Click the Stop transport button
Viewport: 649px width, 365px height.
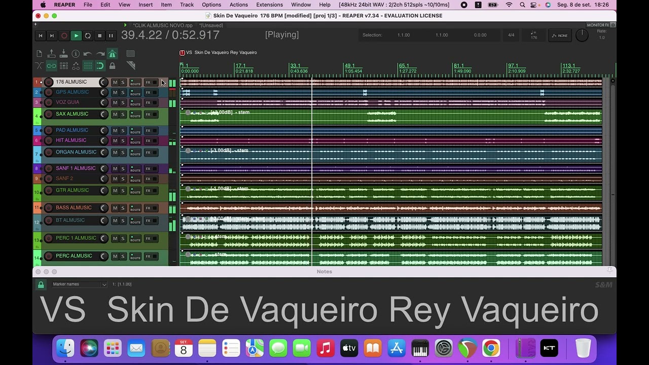point(99,35)
